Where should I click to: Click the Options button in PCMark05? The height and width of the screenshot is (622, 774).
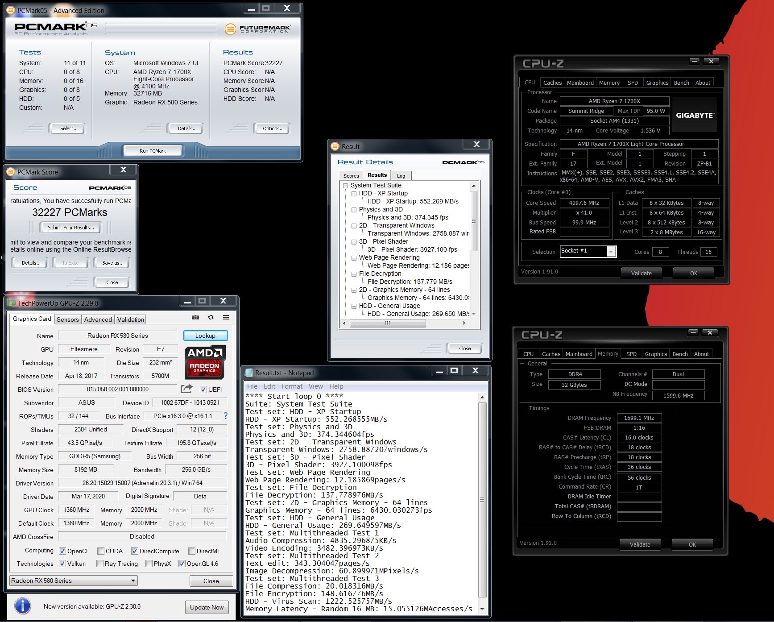click(273, 129)
